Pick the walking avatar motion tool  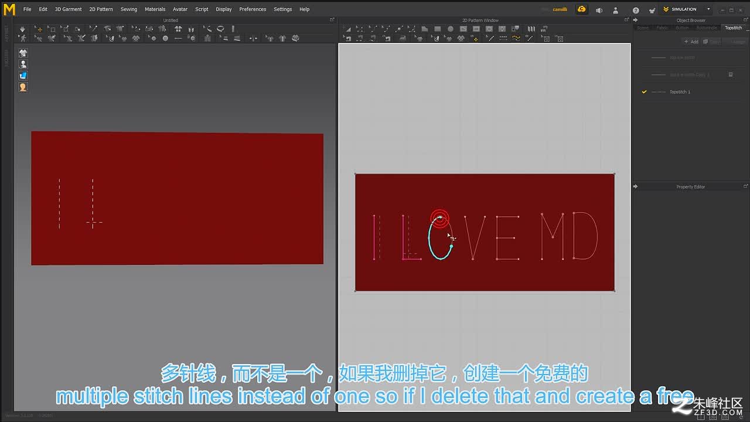(x=23, y=38)
